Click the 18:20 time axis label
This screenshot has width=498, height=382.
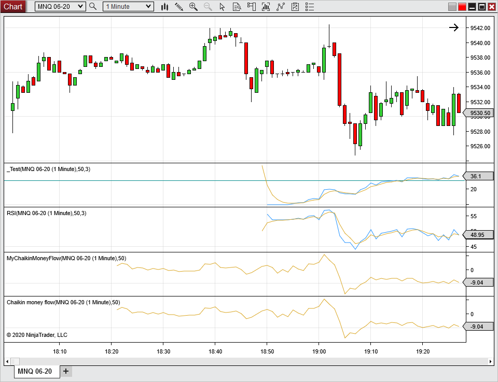[112, 351]
